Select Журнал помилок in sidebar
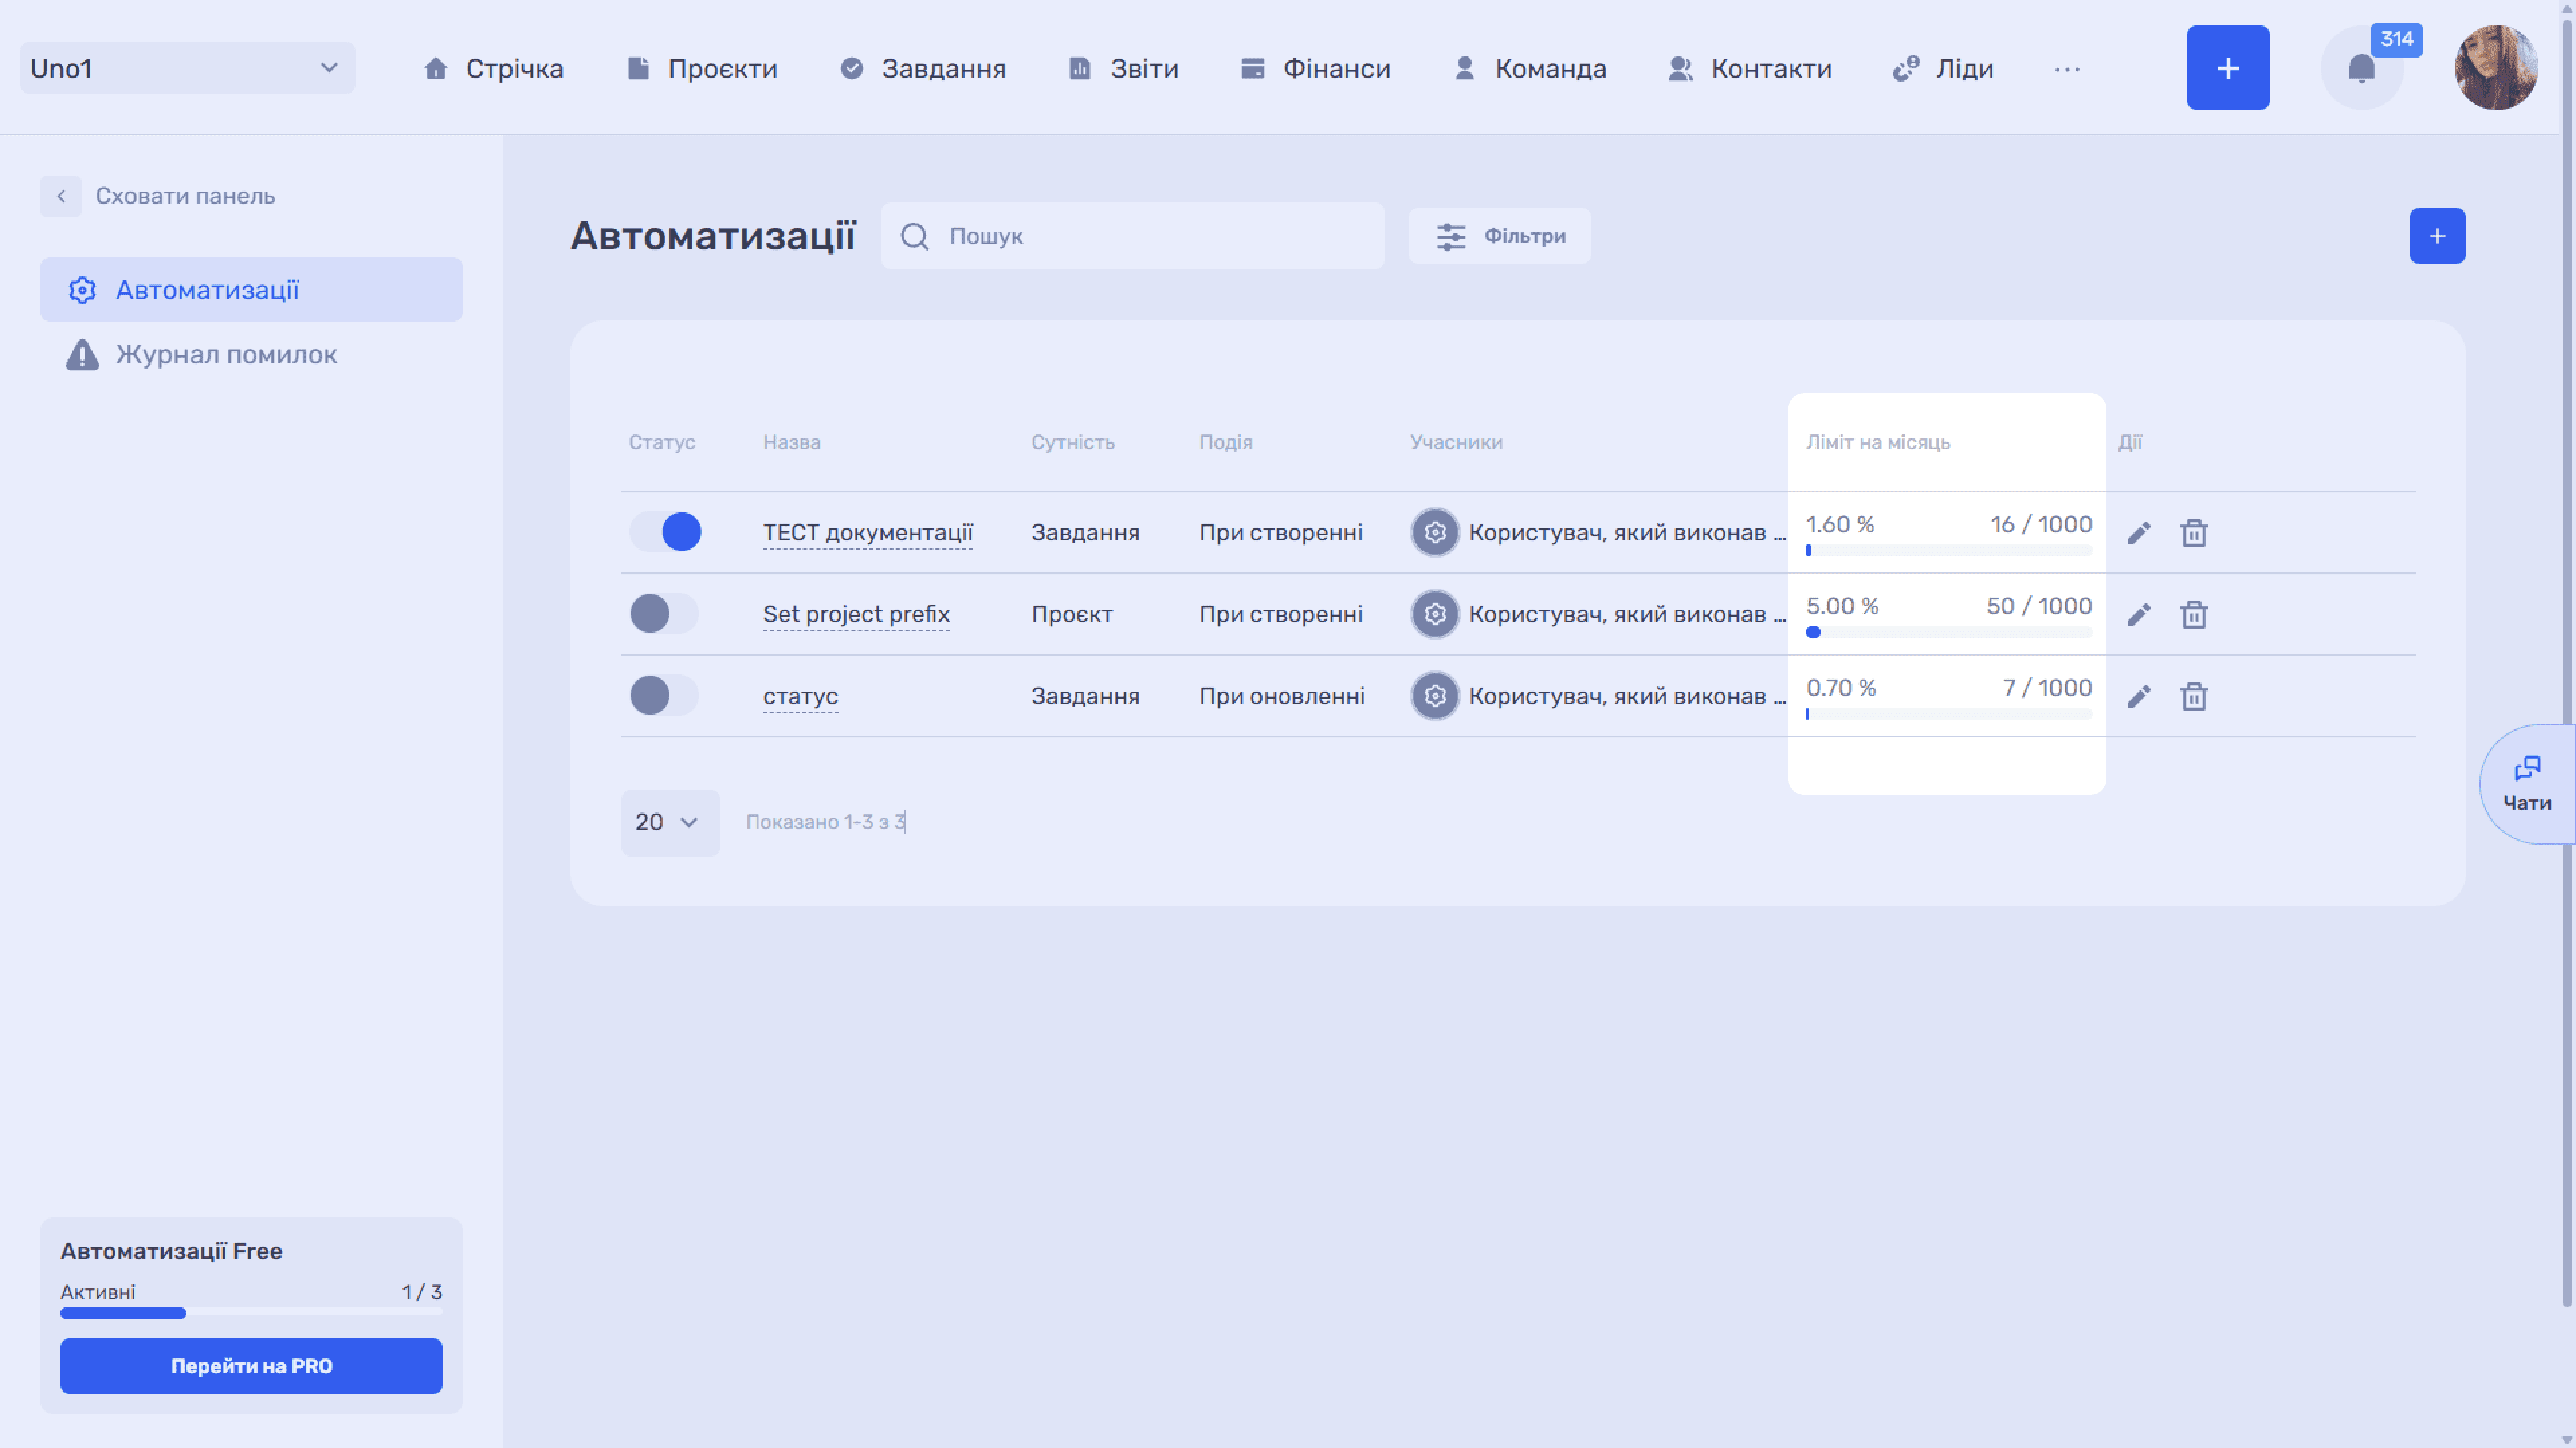The width and height of the screenshot is (2576, 1448). 251,355
